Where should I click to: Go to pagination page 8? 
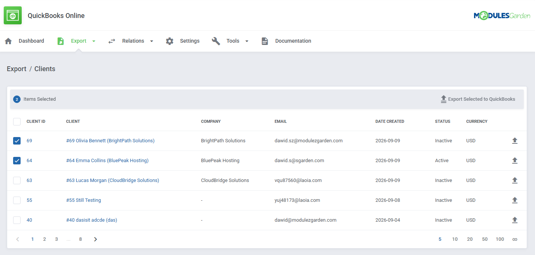80,239
